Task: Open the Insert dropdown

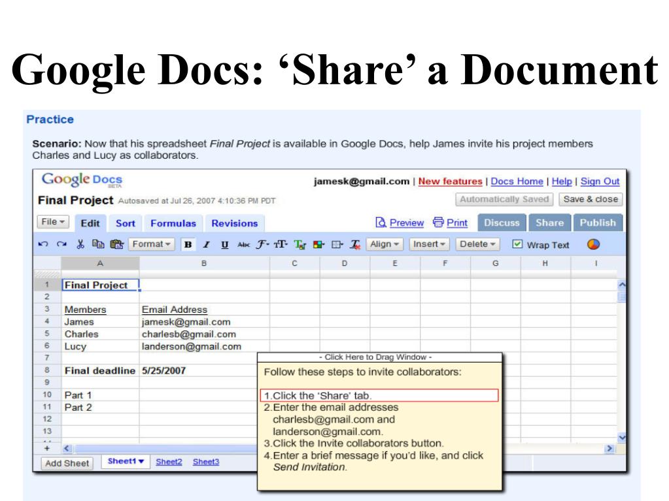Action: click(x=429, y=244)
